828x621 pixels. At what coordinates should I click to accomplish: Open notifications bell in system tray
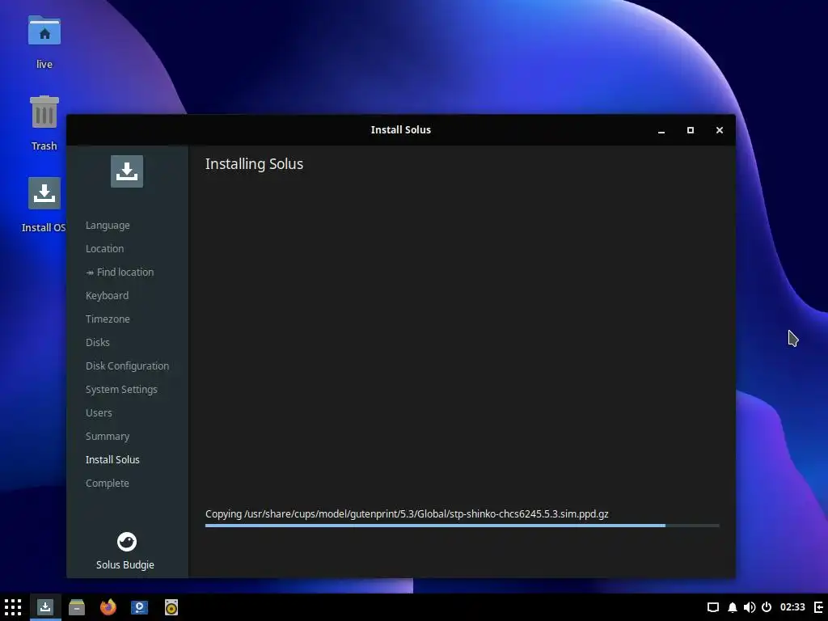click(x=733, y=607)
